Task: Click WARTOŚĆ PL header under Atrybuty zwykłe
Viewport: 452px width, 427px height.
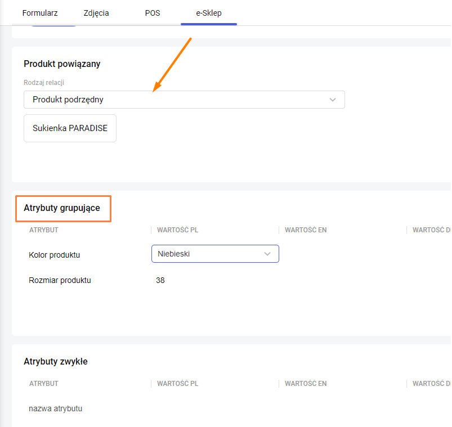Action: [x=178, y=384]
